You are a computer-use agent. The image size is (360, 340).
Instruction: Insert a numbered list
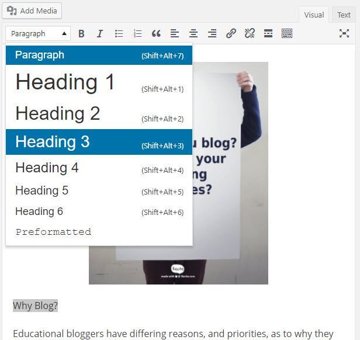(x=137, y=34)
